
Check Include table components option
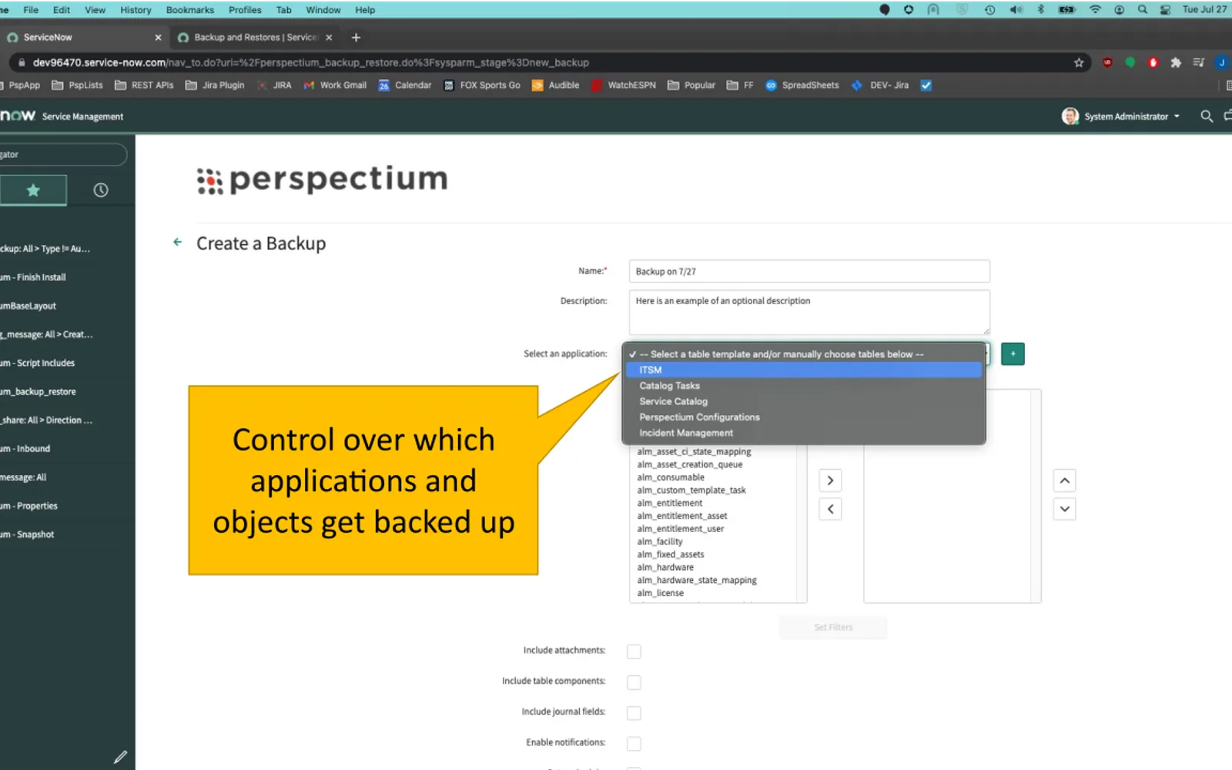[634, 682]
